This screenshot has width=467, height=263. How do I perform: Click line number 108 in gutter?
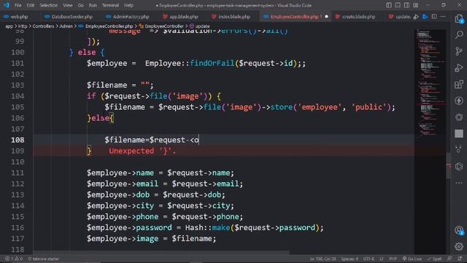(x=18, y=140)
